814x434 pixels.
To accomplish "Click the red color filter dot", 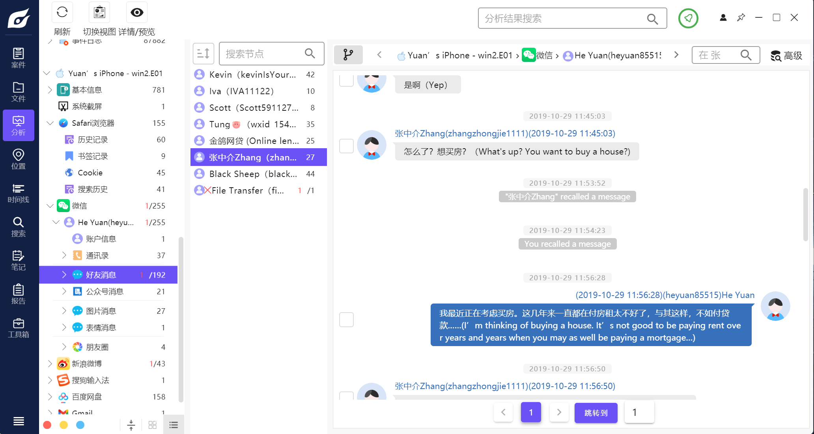I will pyautogui.click(x=47, y=425).
